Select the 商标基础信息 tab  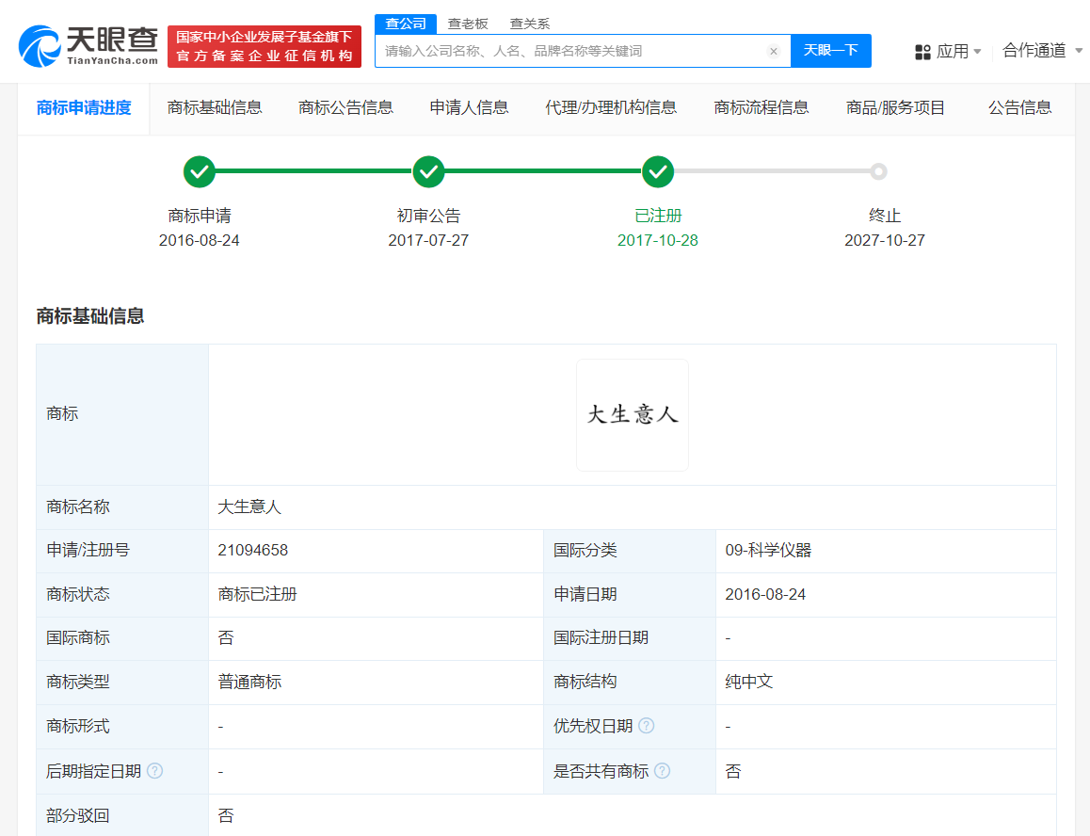click(x=215, y=108)
